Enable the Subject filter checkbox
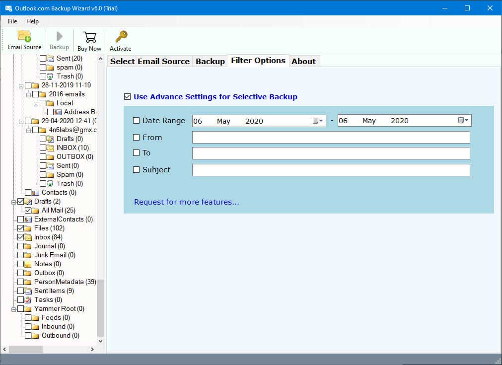The width and height of the screenshot is (502, 365). 137,170
